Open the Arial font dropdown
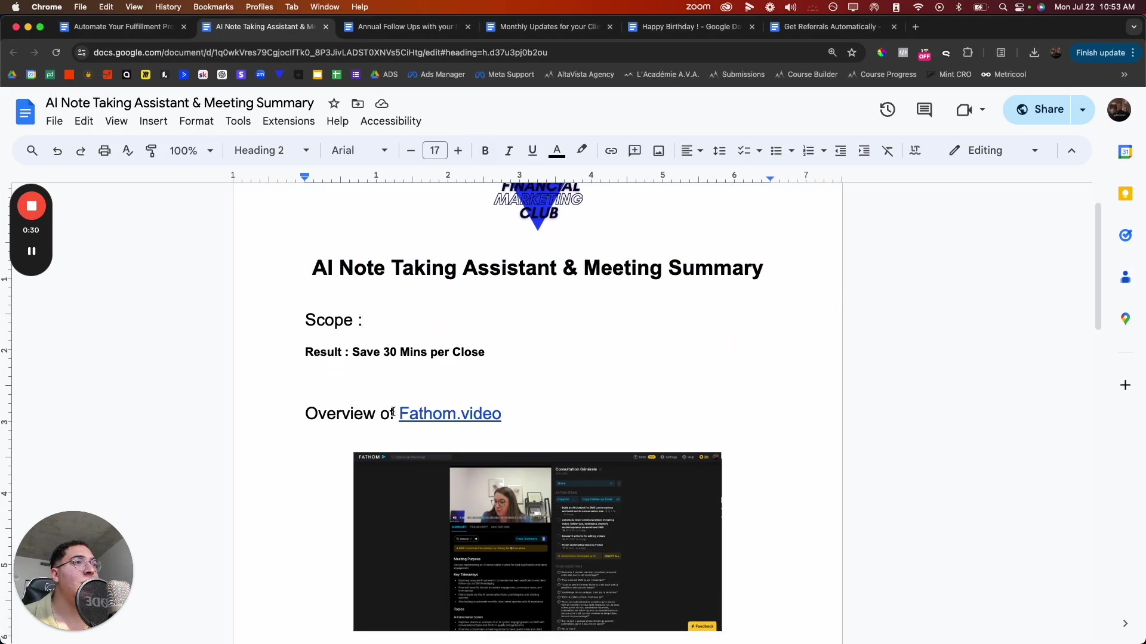This screenshot has height=644, width=1146. (359, 151)
